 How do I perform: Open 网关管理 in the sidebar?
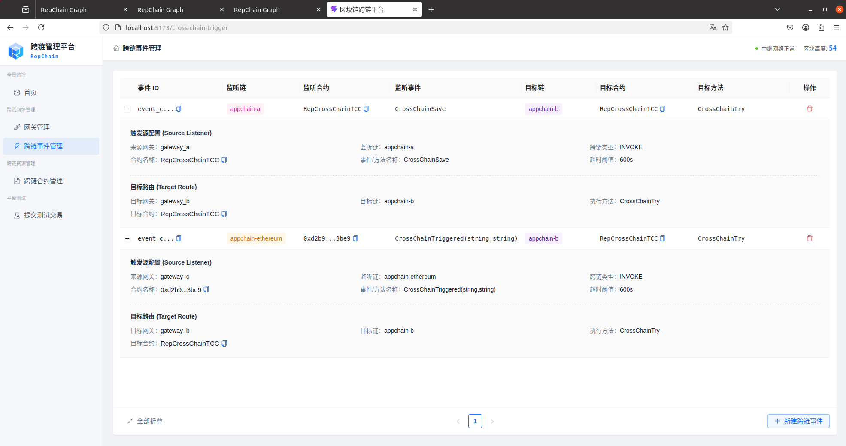51,127
